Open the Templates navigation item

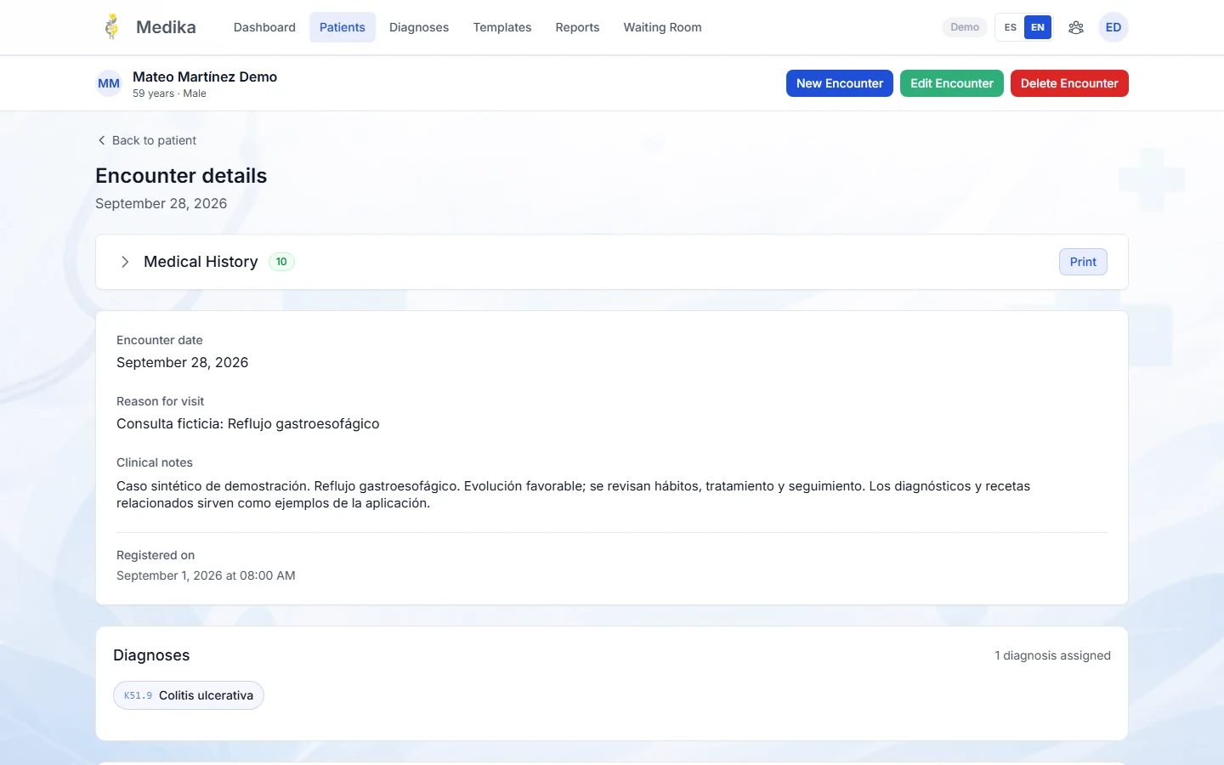pos(502,27)
